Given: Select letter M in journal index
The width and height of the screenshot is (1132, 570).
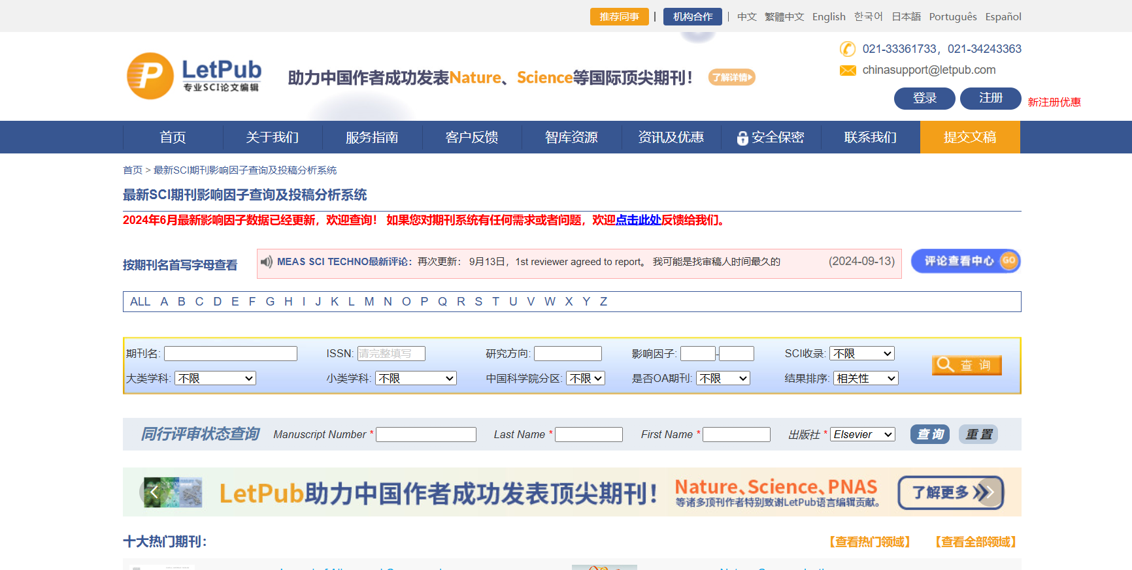Looking at the screenshot, I should click(x=369, y=302).
